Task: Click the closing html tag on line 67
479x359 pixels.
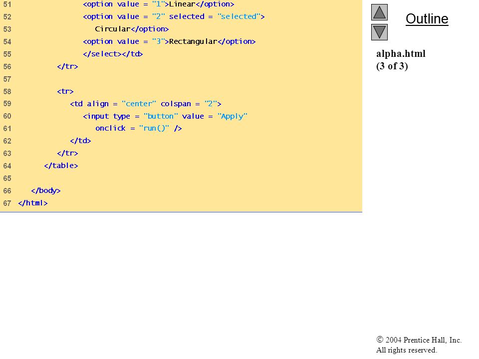Action: [33, 203]
